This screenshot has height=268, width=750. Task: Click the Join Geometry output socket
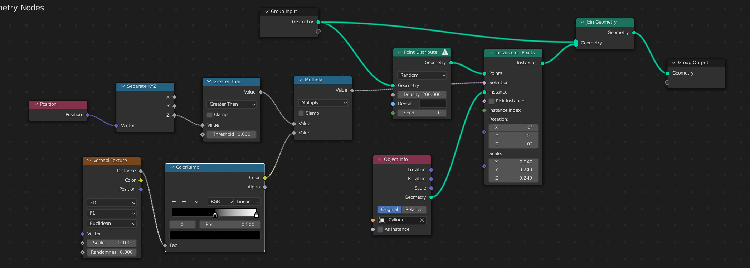click(x=634, y=33)
